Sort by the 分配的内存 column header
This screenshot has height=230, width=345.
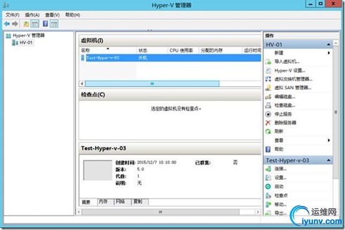[220, 50]
